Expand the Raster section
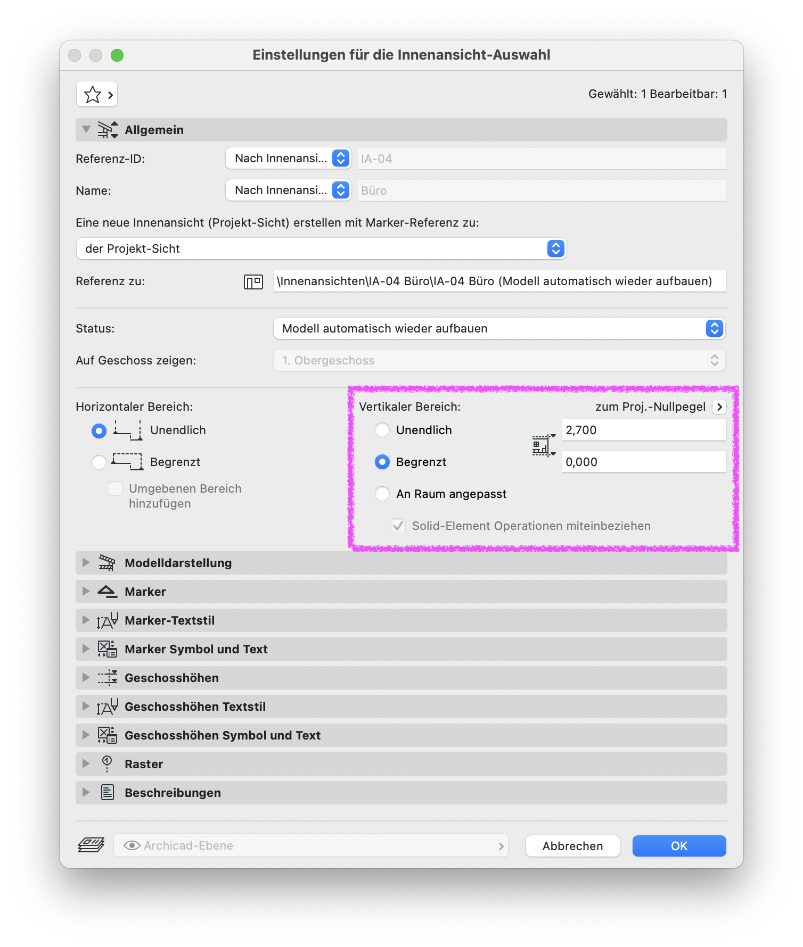803x947 pixels. tap(86, 764)
